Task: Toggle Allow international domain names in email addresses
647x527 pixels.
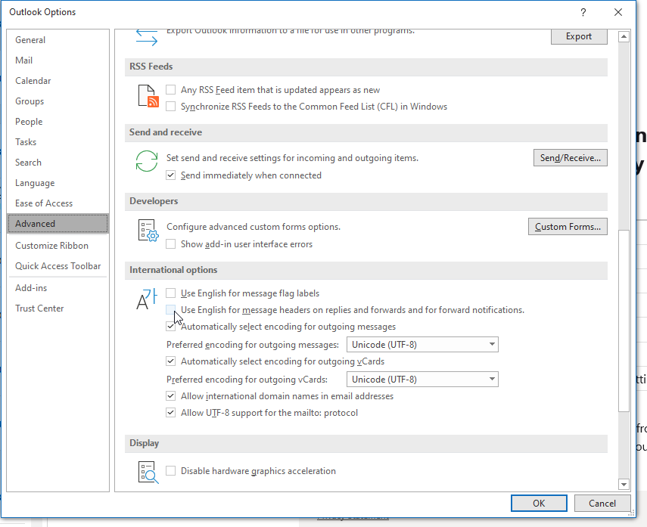Action: pos(171,395)
